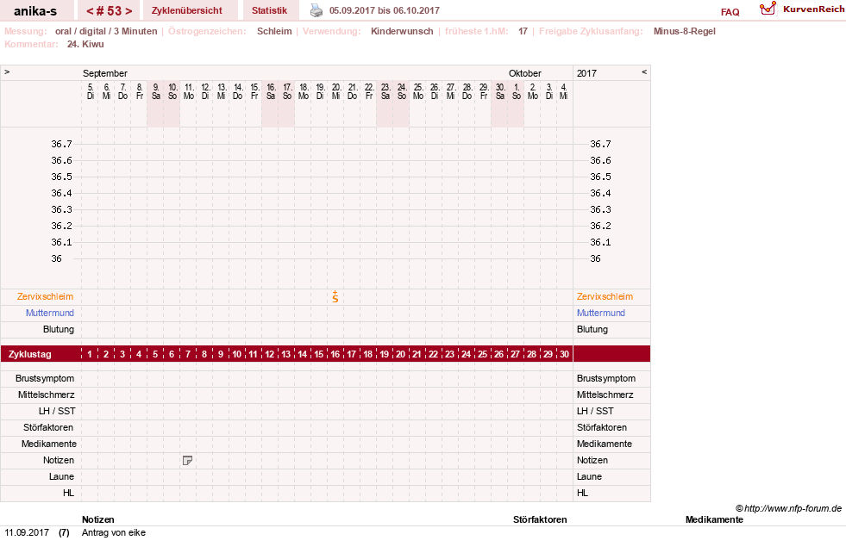The height and width of the screenshot is (553, 846).
Task: Click the left Laune row label
Action: click(61, 476)
